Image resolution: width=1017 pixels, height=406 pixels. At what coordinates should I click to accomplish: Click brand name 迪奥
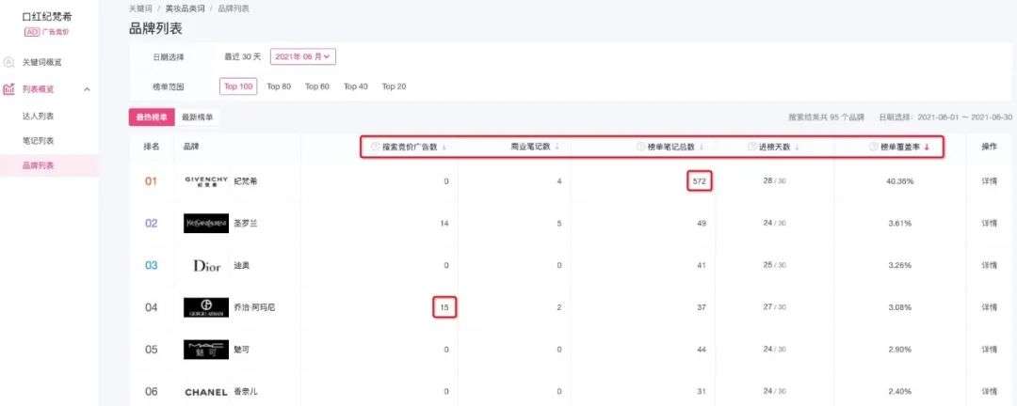pos(241,265)
